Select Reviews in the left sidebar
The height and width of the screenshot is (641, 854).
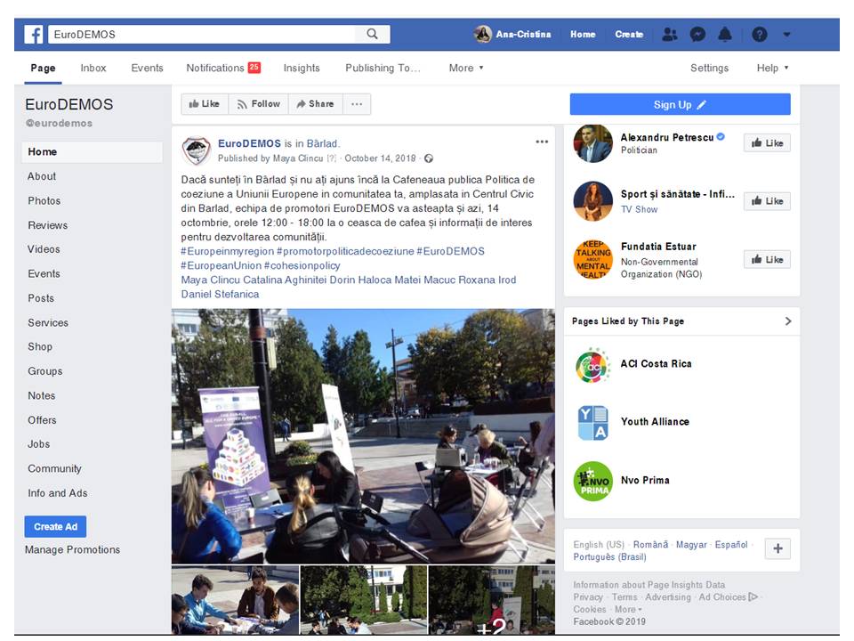pyautogui.click(x=47, y=225)
